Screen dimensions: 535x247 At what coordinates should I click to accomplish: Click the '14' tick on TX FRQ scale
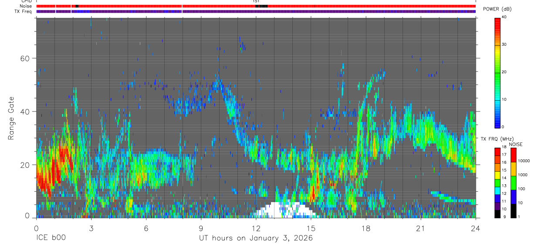click(504, 178)
